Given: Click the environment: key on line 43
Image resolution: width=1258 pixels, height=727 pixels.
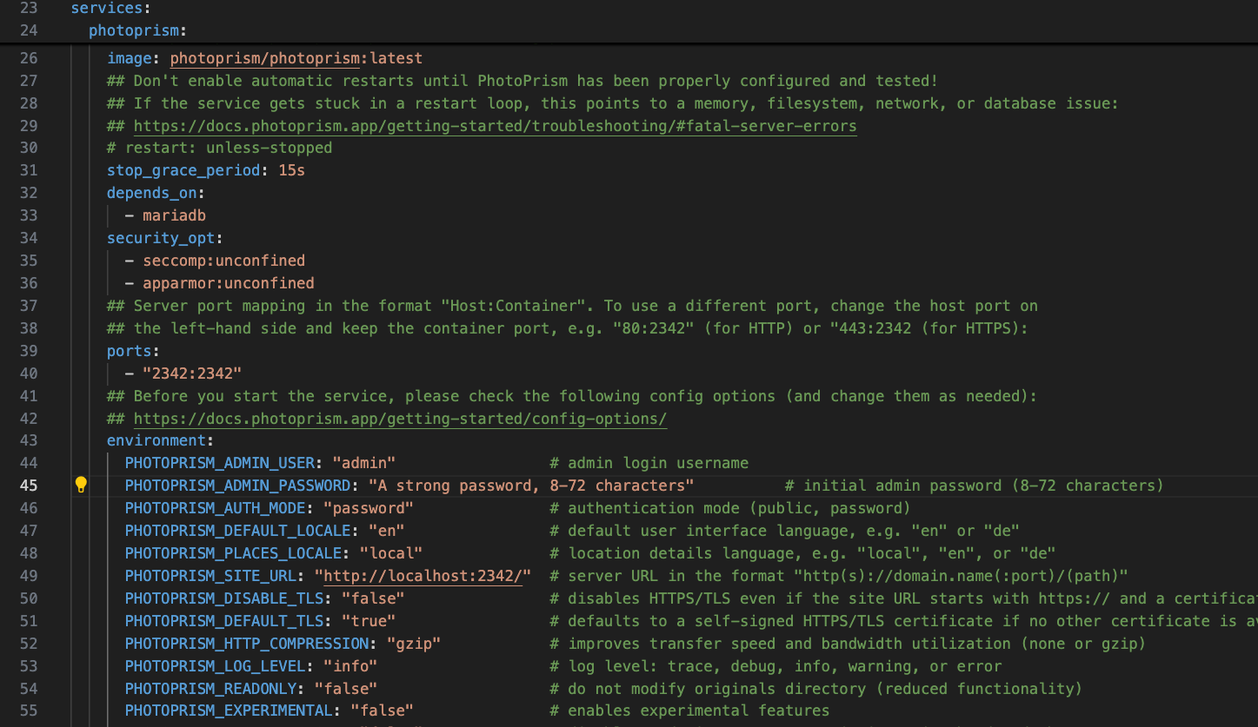Looking at the screenshot, I should [x=156, y=440].
